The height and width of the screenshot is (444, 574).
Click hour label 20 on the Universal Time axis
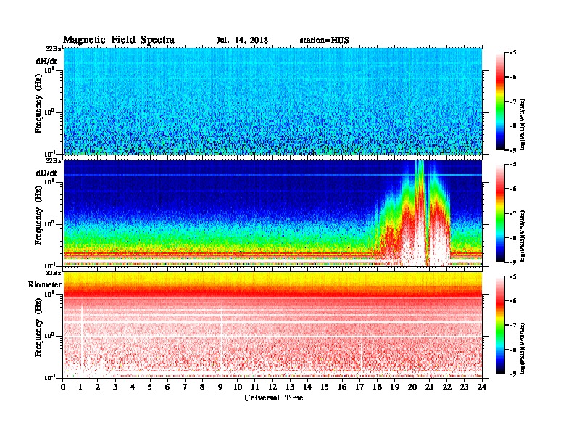pos(412,387)
